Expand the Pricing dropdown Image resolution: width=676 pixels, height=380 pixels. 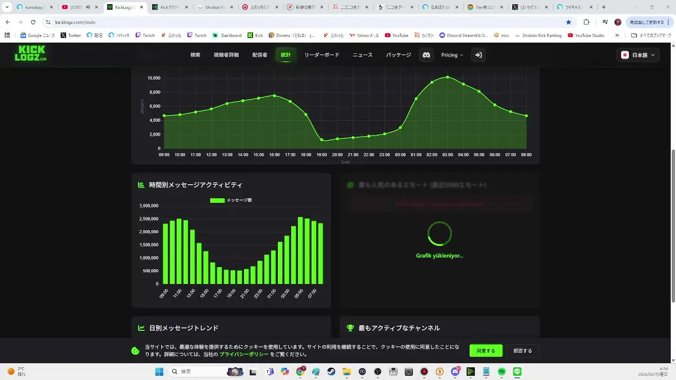pyautogui.click(x=452, y=55)
